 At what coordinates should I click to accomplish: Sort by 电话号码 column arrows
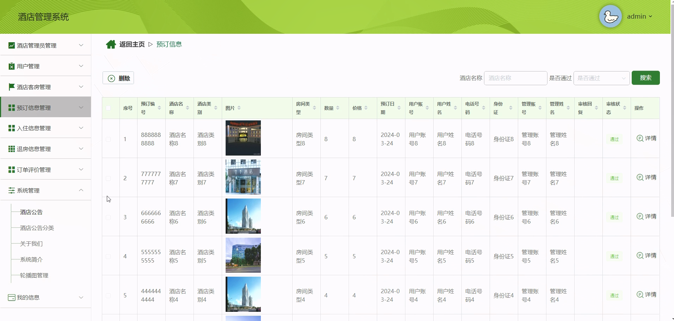click(484, 108)
